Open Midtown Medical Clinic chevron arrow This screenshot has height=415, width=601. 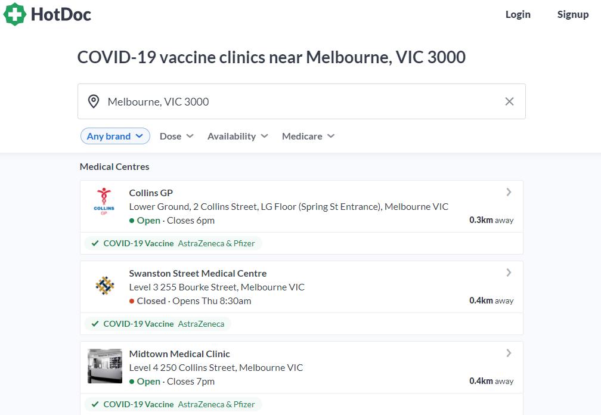click(509, 353)
